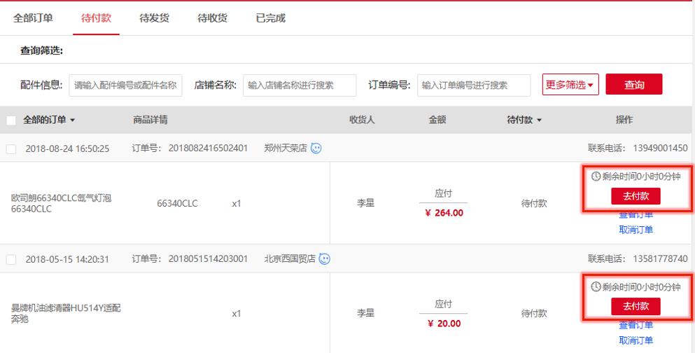Go to the 已完成 tab

tap(271, 18)
